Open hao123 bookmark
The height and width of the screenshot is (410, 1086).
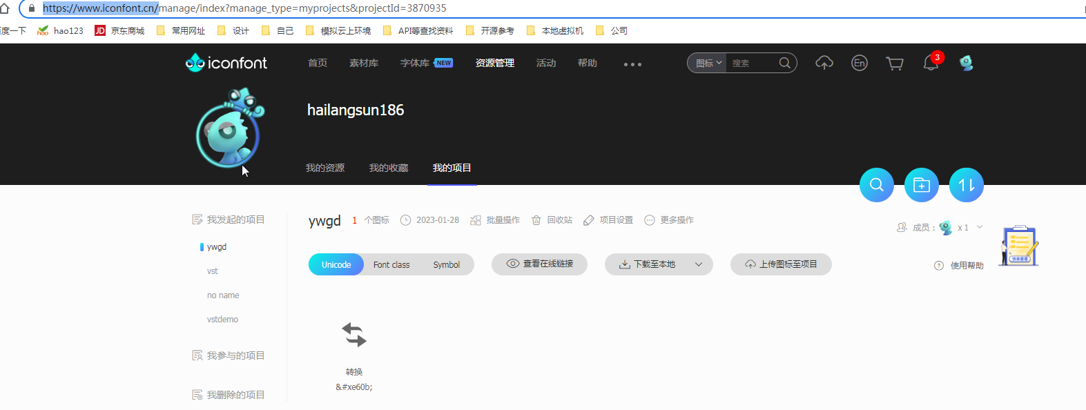point(61,30)
